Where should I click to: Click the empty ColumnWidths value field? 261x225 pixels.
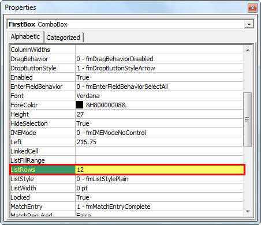pyautogui.click(x=159, y=50)
